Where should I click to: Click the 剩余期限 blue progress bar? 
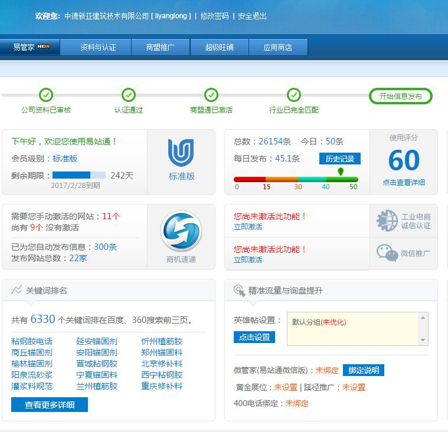(x=79, y=175)
